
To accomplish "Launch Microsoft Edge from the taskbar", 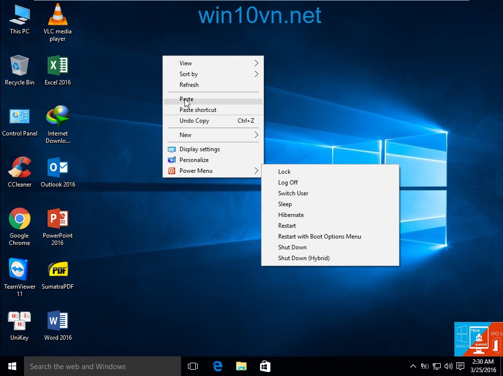I will pyautogui.click(x=217, y=366).
